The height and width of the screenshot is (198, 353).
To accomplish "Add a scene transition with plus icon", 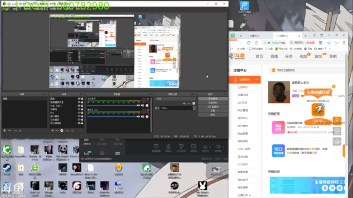I will [184, 103].
